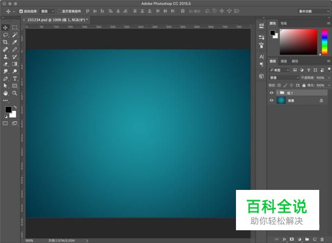
Task: Click the delete layer trash icon
Action: click(322, 239)
